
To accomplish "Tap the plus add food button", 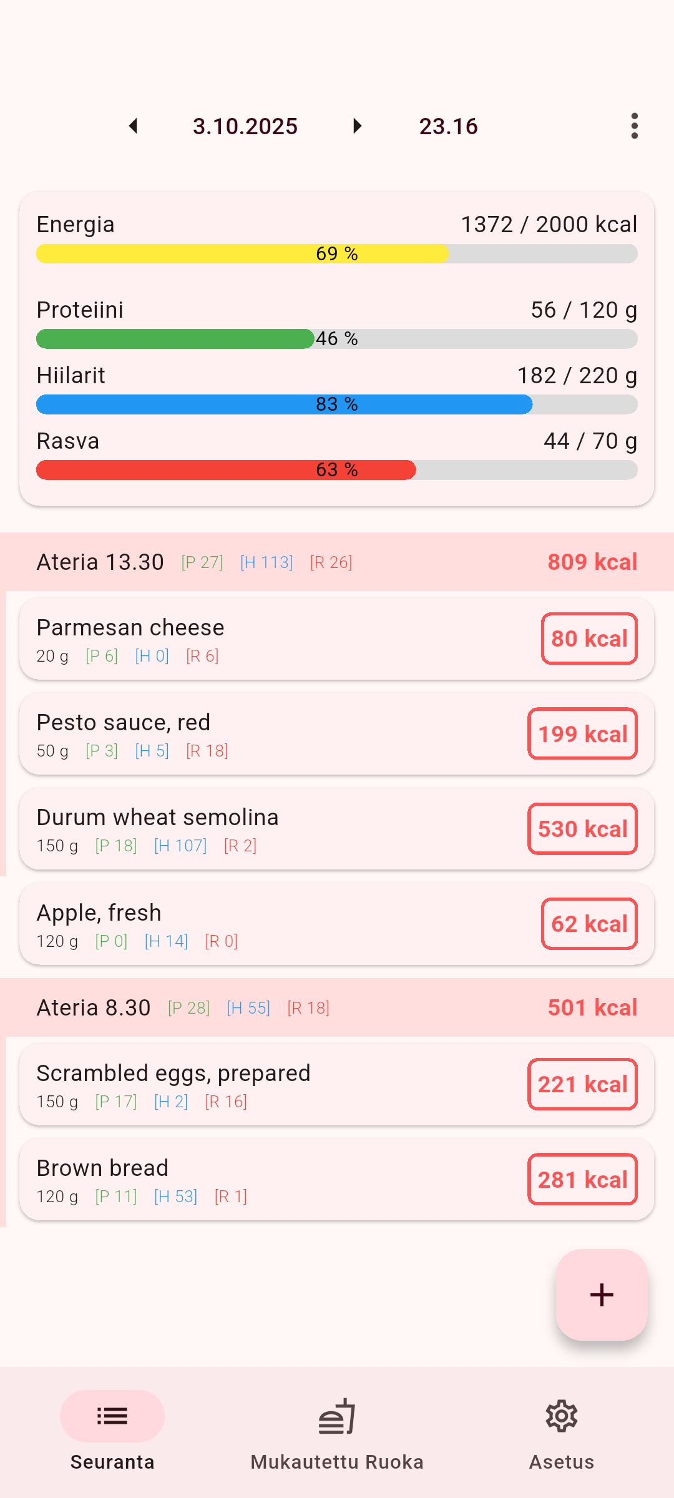I will pyautogui.click(x=602, y=1295).
